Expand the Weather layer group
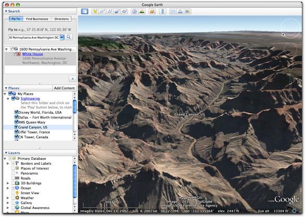The height and width of the screenshot is (217, 305). coord(8,198)
